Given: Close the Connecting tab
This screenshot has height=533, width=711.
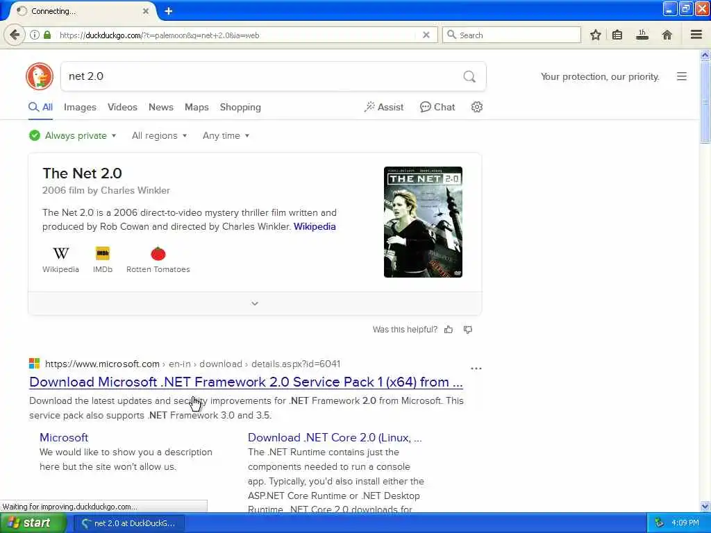Looking at the screenshot, I should (x=146, y=11).
